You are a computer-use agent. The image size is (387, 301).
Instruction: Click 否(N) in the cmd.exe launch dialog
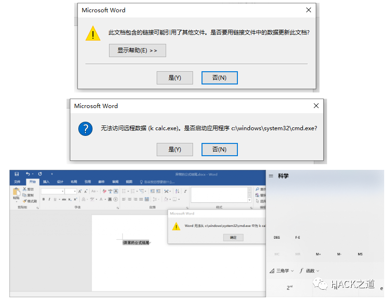[x=219, y=150]
